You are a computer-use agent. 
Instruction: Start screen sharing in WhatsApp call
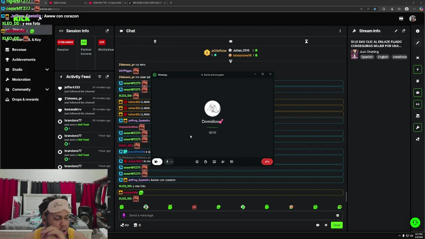click(x=214, y=162)
